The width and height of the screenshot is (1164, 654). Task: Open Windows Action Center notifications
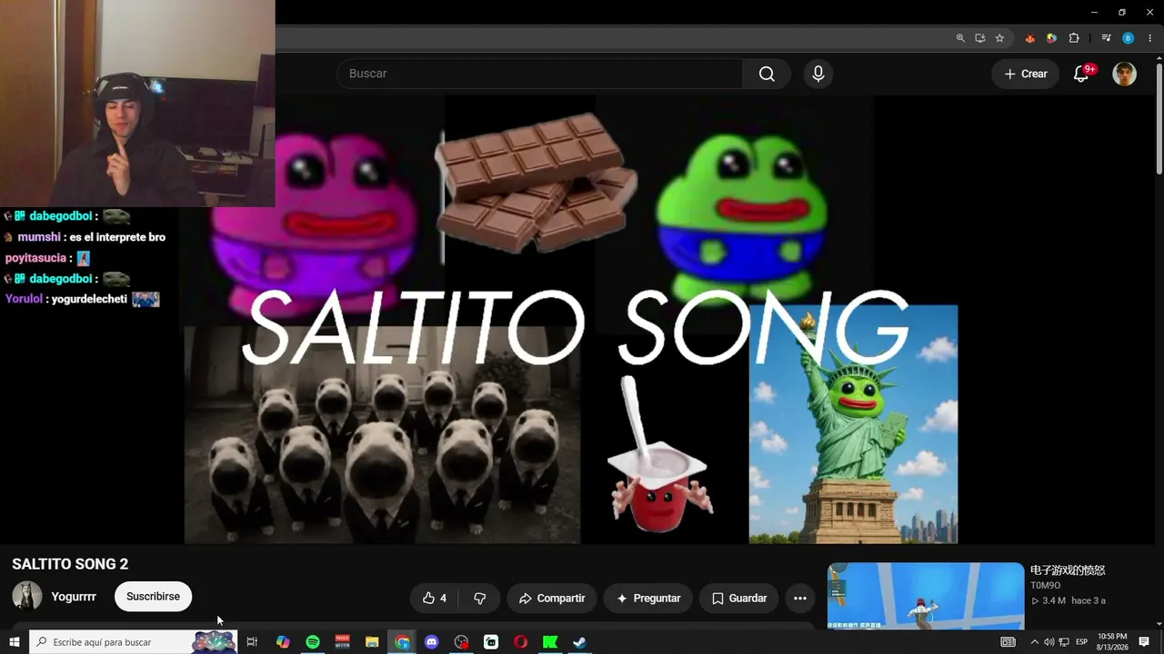click(1145, 642)
